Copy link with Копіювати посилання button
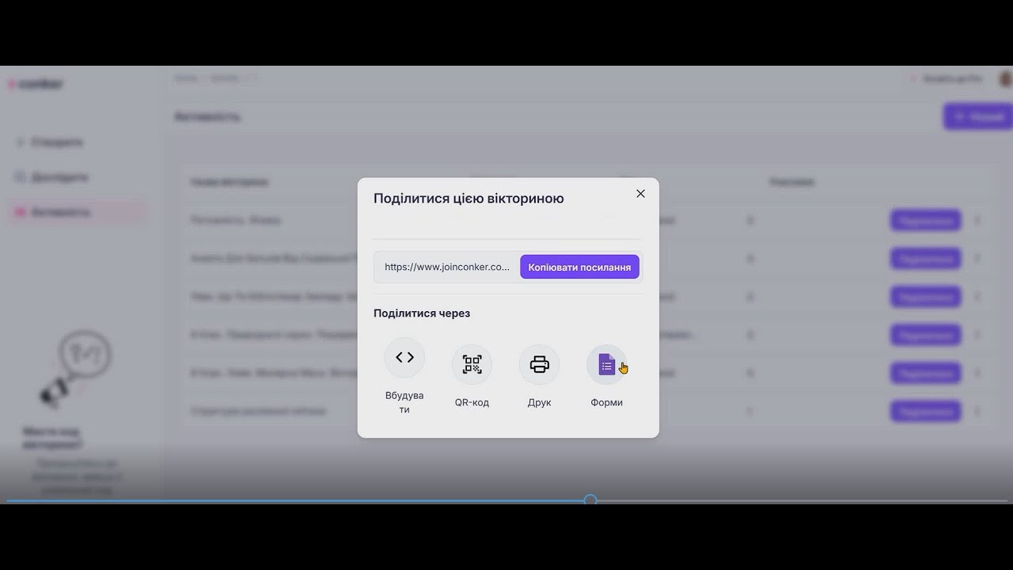This screenshot has width=1013, height=570. 579,267
